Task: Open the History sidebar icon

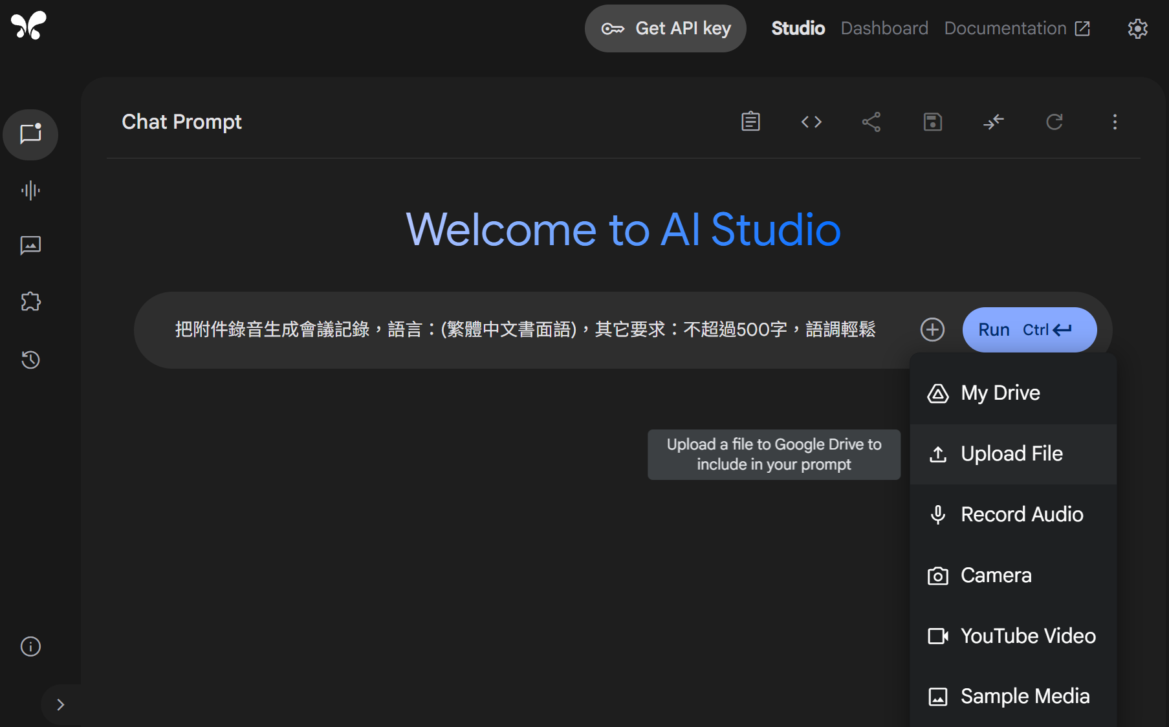Action: click(x=30, y=360)
